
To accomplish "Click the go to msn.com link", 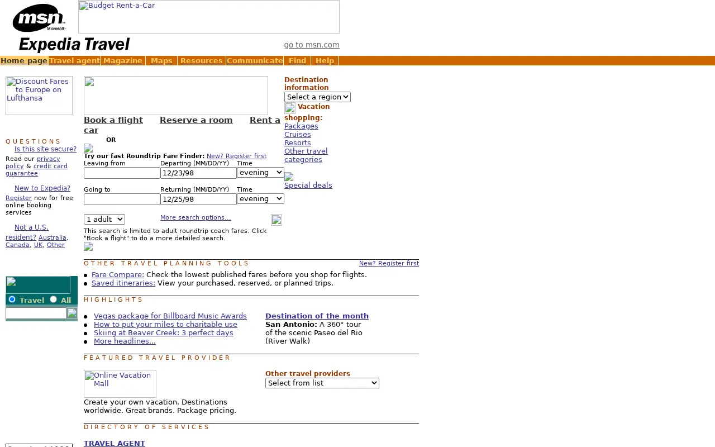I will [x=312, y=45].
